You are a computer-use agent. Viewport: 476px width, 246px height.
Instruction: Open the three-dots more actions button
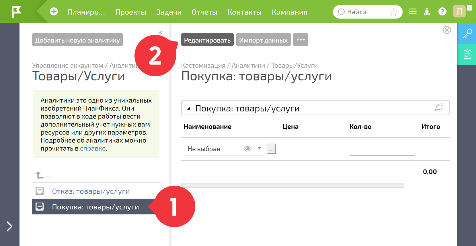click(x=301, y=39)
